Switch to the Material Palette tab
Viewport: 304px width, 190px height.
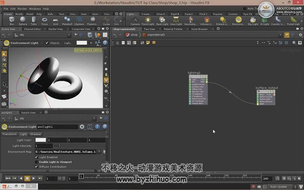click(x=173, y=29)
